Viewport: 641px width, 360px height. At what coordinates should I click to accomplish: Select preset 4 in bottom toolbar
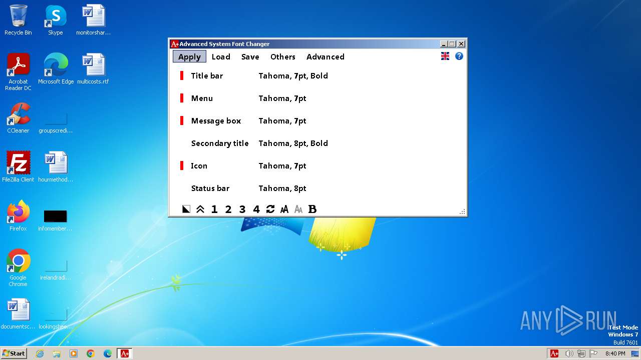tap(256, 209)
